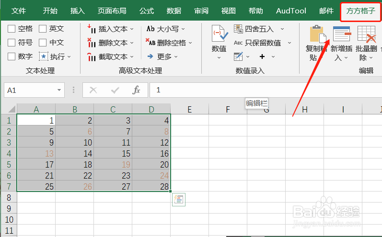Select column B header

pyautogui.click(x=75, y=109)
